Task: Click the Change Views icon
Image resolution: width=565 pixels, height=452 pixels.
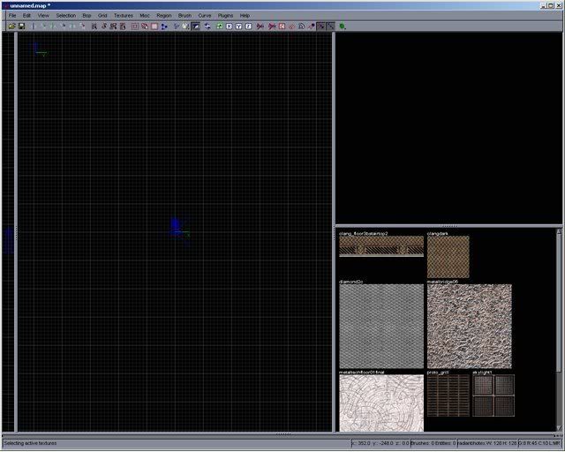Action: tap(177, 26)
